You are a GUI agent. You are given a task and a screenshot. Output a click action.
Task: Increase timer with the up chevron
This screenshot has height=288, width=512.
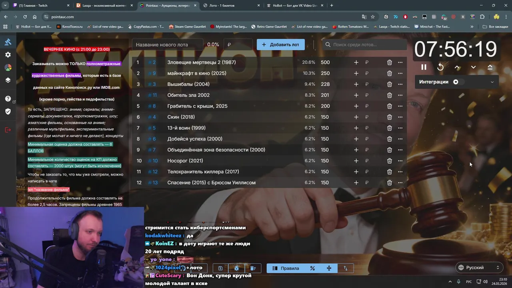click(457, 67)
